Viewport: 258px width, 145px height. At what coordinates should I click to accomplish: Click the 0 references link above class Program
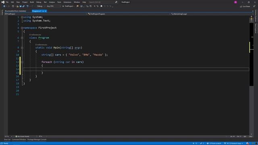[x=35, y=35]
